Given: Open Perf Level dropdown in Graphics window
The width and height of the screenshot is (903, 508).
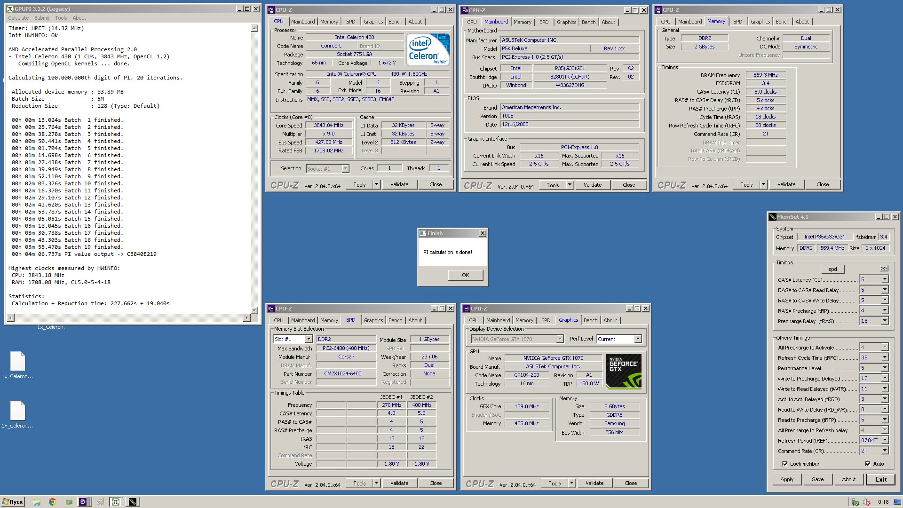Looking at the screenshot, I should (638, 339).
